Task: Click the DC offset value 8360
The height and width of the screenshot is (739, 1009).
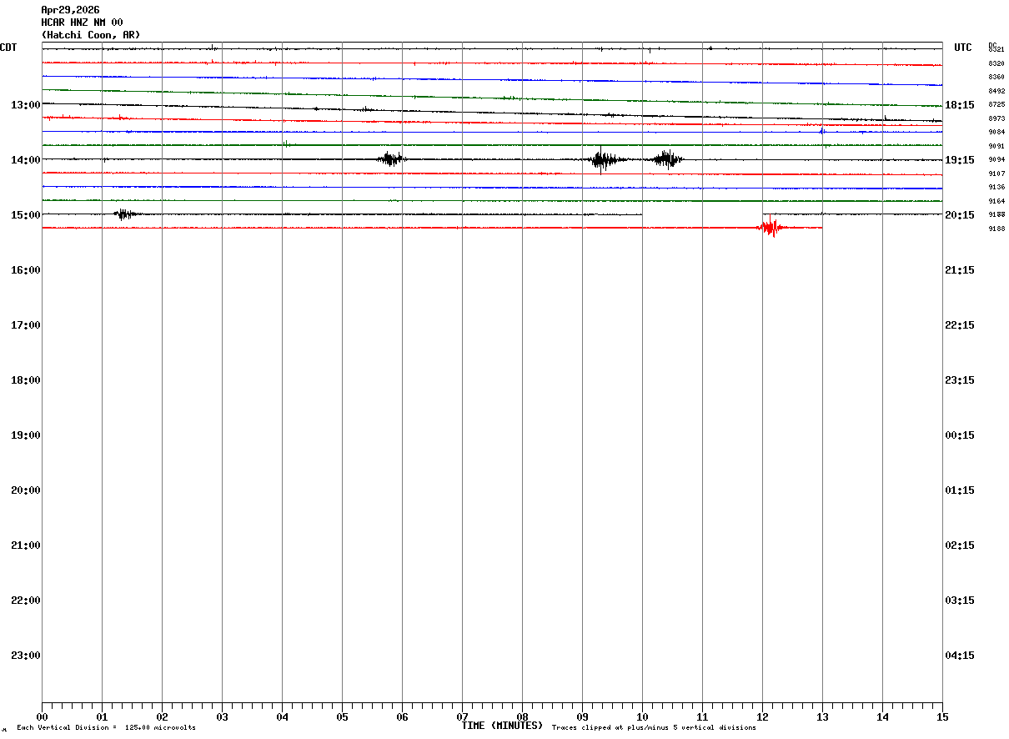Action: (x=996, y=77)
